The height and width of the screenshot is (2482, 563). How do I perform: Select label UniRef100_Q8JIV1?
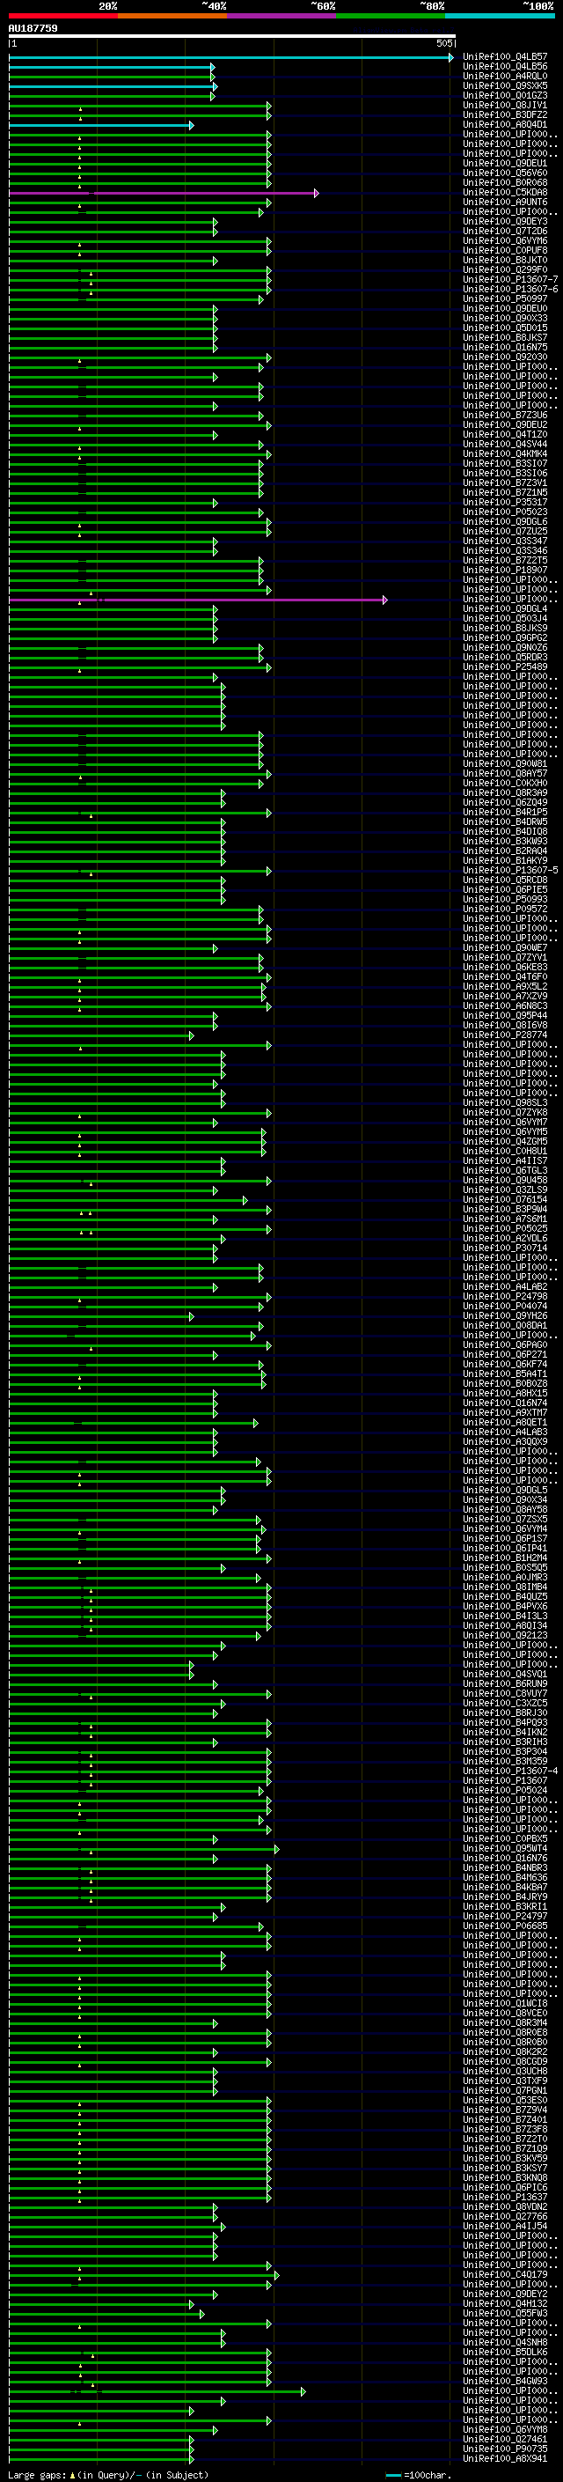(505, 105)
